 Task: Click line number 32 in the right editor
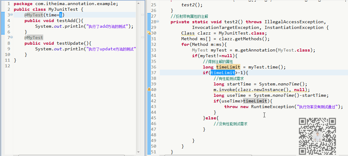[x=154, y=44]
